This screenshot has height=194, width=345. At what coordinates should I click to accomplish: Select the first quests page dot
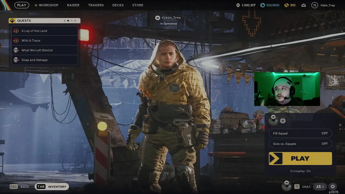point(68,21)
